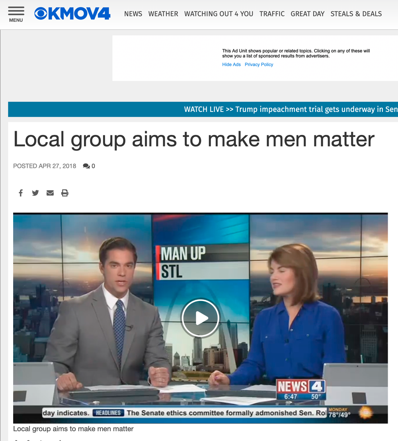This screenshot has width=398, height=441.
Task: Email this article via envelope icon
Action: [x=50, y=193]
